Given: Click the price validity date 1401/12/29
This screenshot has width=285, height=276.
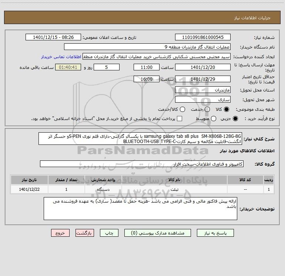Looking at the screenshot, I should (x=203, y=79).
